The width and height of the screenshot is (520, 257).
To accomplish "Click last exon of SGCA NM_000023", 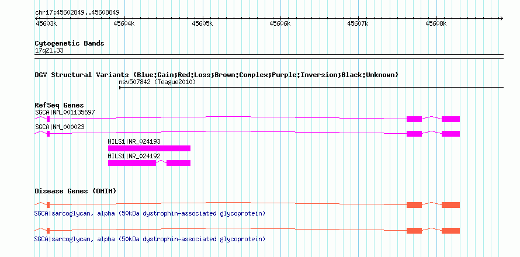I will [x=450, y=134].
